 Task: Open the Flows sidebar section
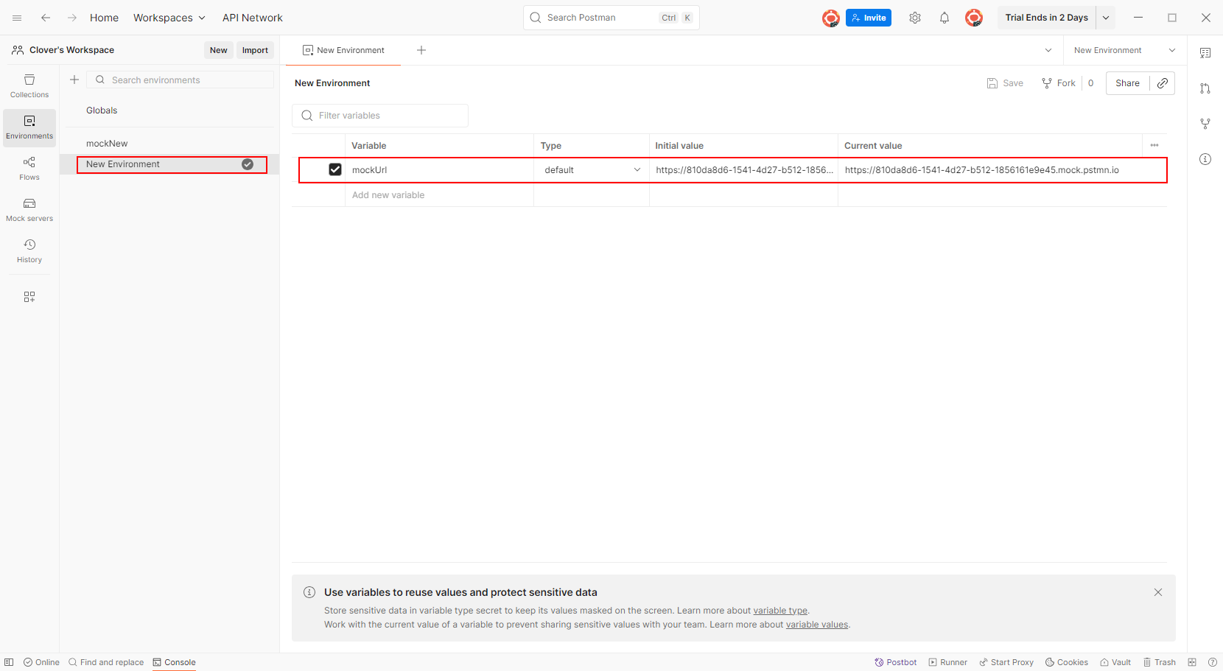coord(29,169)
